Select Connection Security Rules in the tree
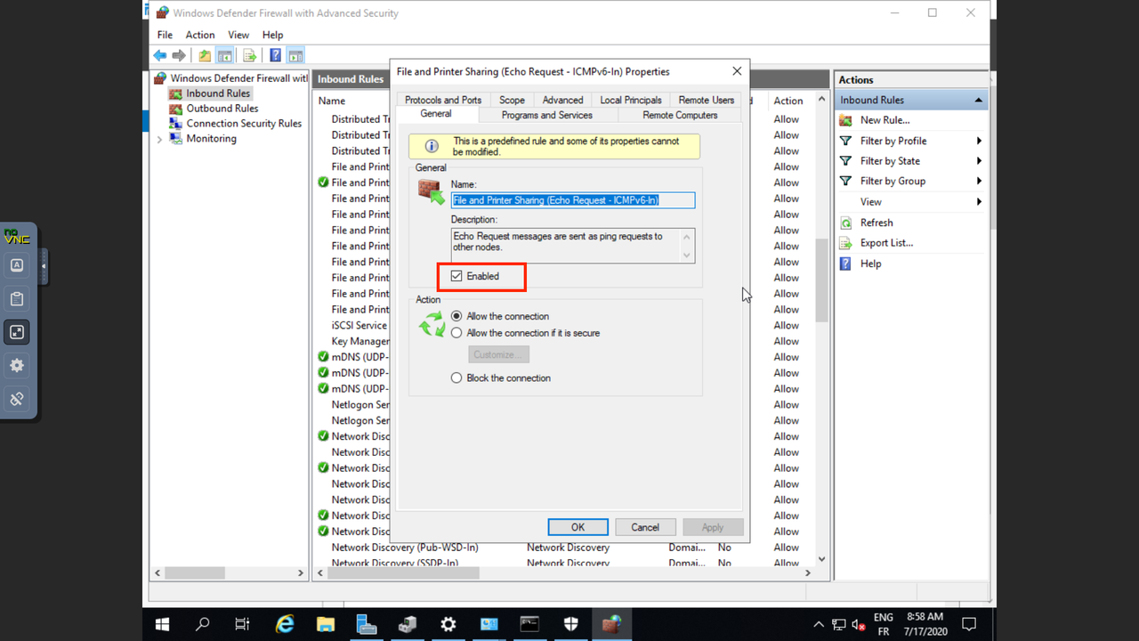Screen dimensions: 1139x641 pyautogui.click(x=244, y=124)
